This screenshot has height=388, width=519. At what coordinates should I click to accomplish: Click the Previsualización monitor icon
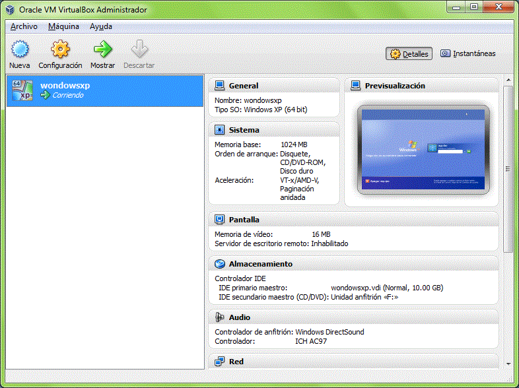pyautogui.click(x=355, y=86)
